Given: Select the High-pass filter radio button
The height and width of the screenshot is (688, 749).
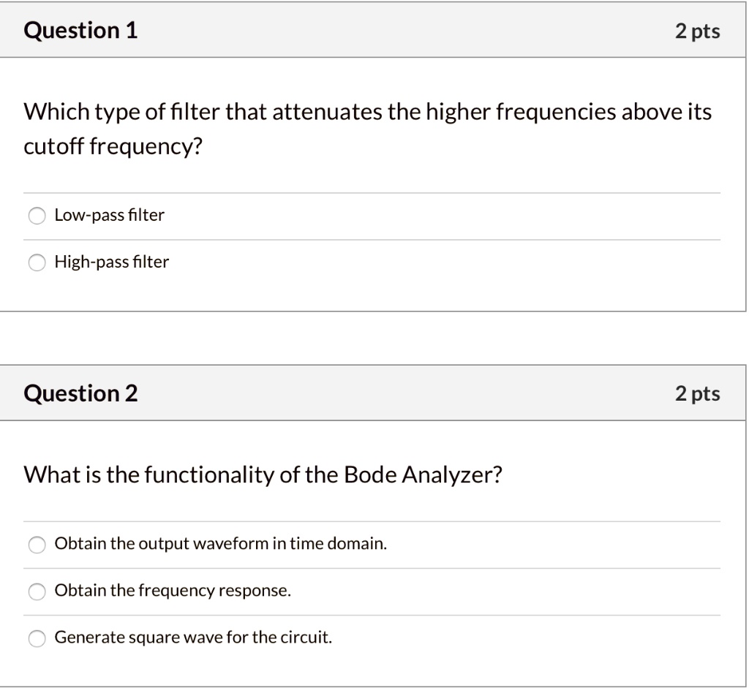Looking at the screenshot, I should pos(37,262).
